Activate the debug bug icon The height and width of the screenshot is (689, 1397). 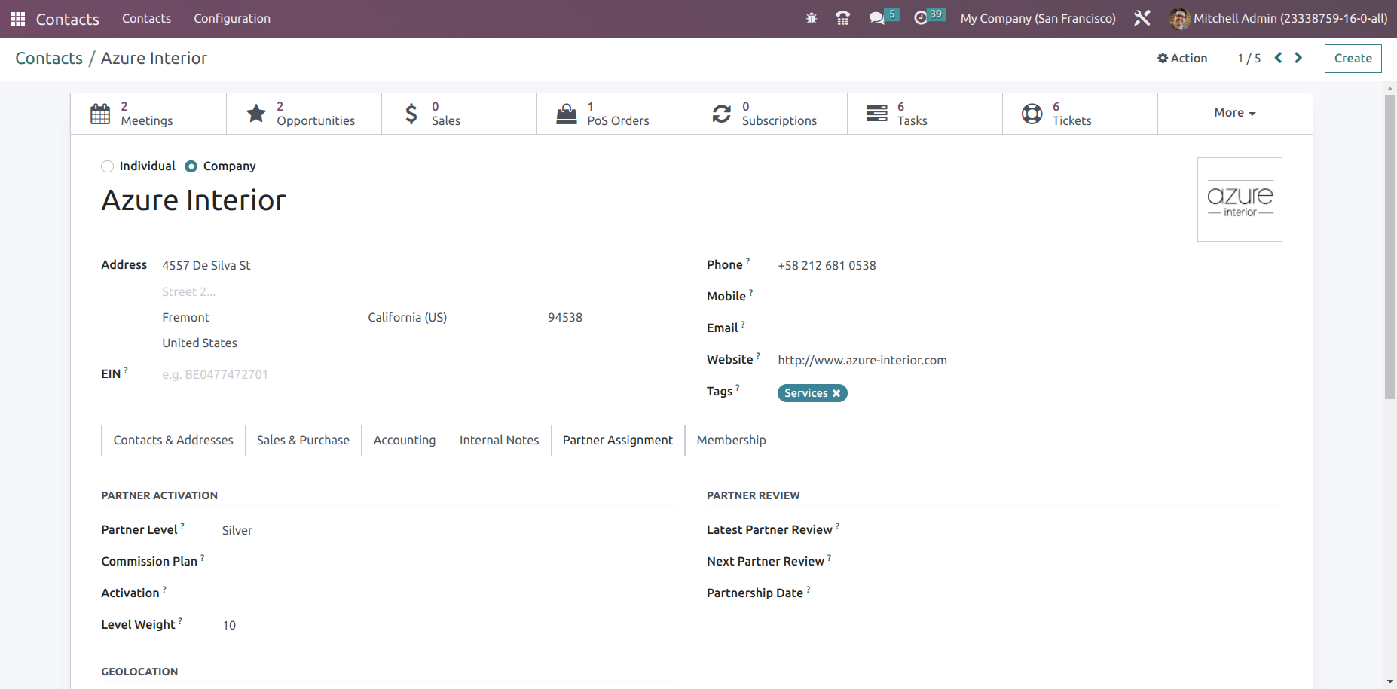pyautogui.click(x=812, y=17)
